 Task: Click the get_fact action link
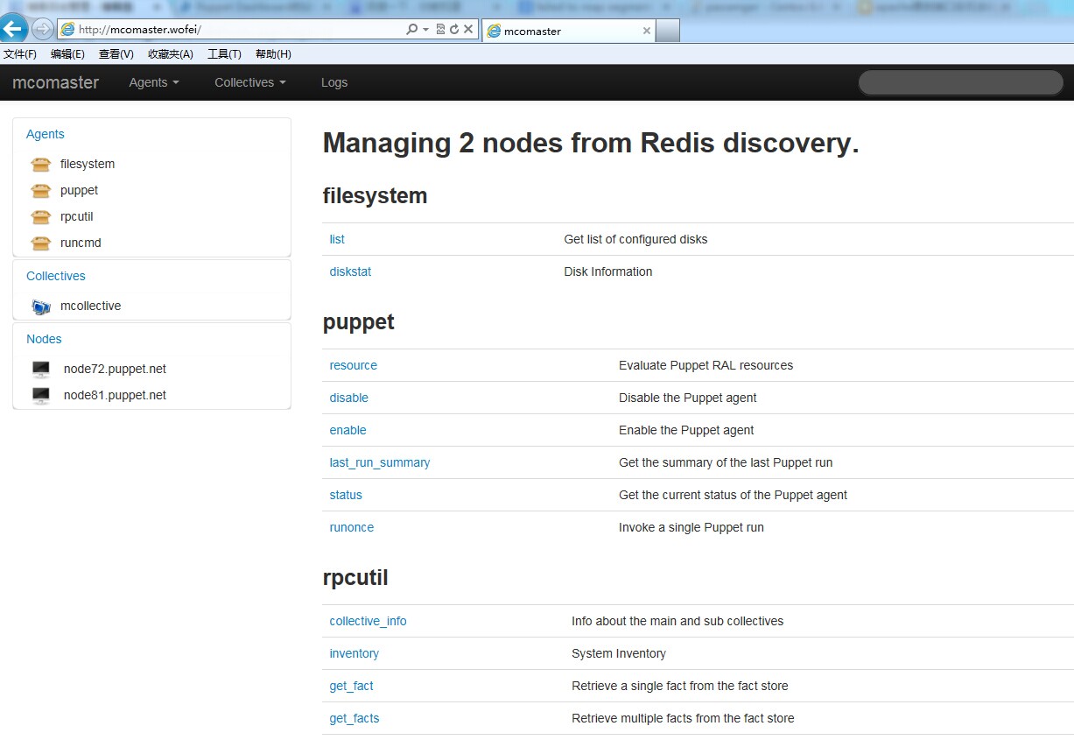click(352, 686)
